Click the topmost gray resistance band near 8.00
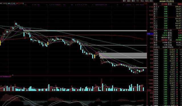Image resolution: width=182 pixels, height=106 pixels. [x=85, y=31]
